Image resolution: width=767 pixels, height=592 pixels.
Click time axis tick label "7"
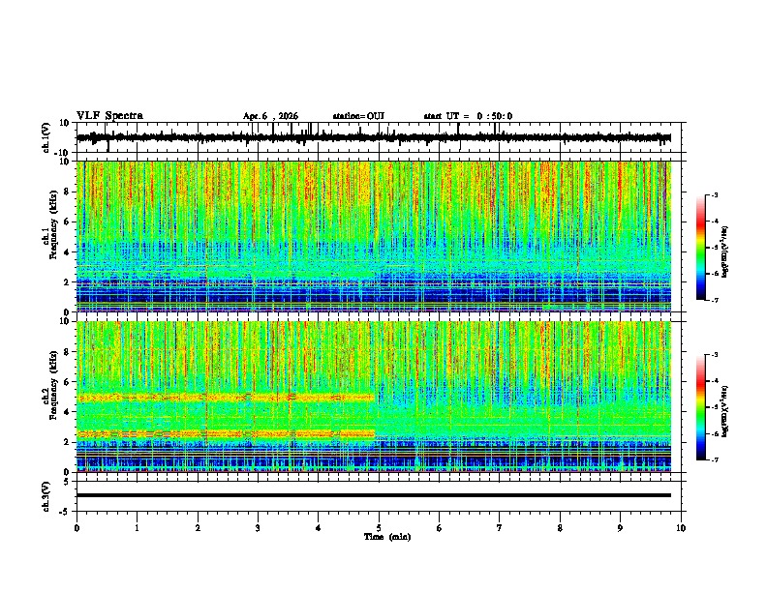(500, 528)
